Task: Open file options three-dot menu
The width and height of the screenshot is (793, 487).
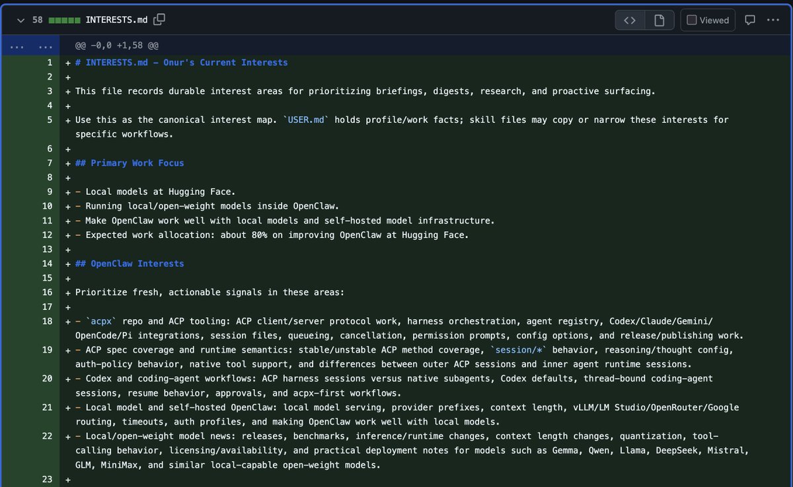Action: click(x=773, y=20)
